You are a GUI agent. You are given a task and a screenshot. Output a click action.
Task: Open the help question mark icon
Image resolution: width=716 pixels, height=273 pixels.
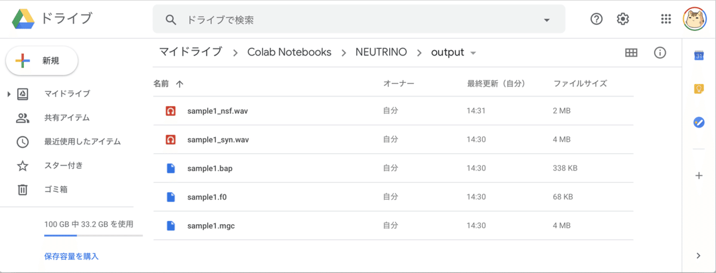click(596, 19)
